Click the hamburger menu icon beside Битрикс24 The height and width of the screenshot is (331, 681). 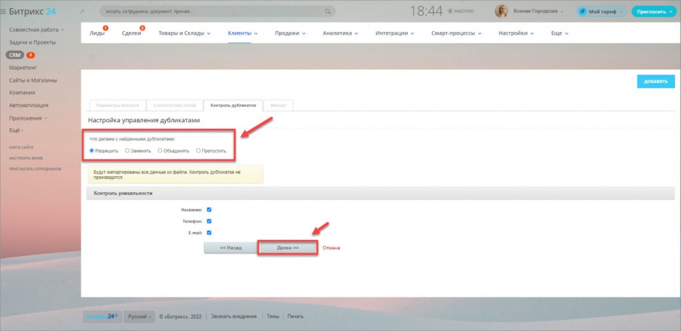[x=4, y=11]
